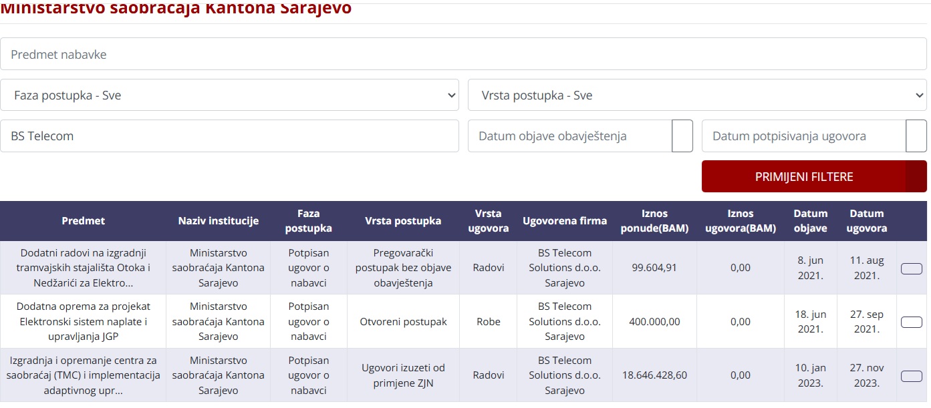Click the Predmet column header
This screenshot has width=931, height=408.
pyautogui.click(x=84, y=221)
